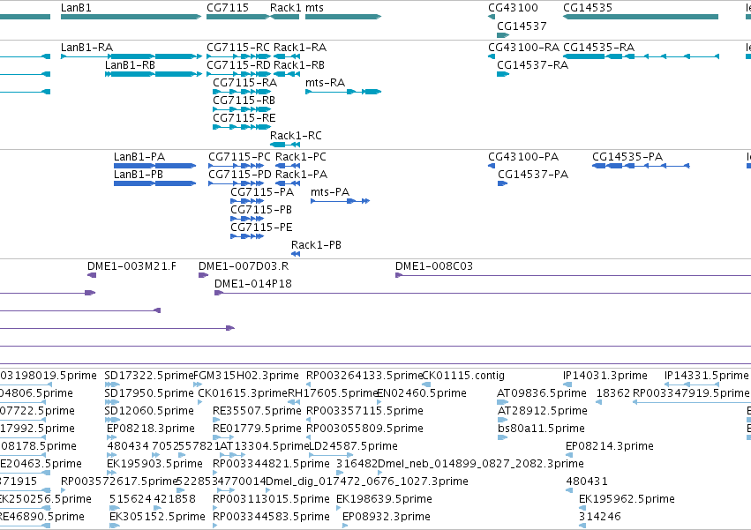
Task: Select the DME1-007D03.R BAC label
Action: coord(244,266)
